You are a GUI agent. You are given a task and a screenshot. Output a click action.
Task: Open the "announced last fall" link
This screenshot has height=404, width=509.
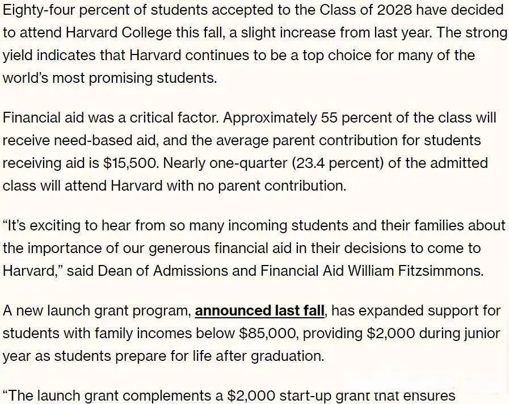[259, 311]
